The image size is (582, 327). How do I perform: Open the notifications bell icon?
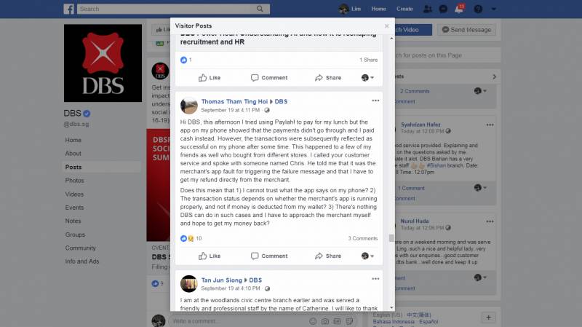[x=459, y=9]
